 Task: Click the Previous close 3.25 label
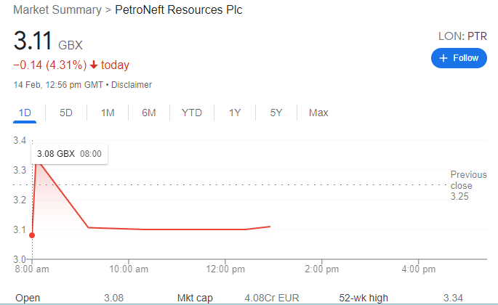coord(467,185)
